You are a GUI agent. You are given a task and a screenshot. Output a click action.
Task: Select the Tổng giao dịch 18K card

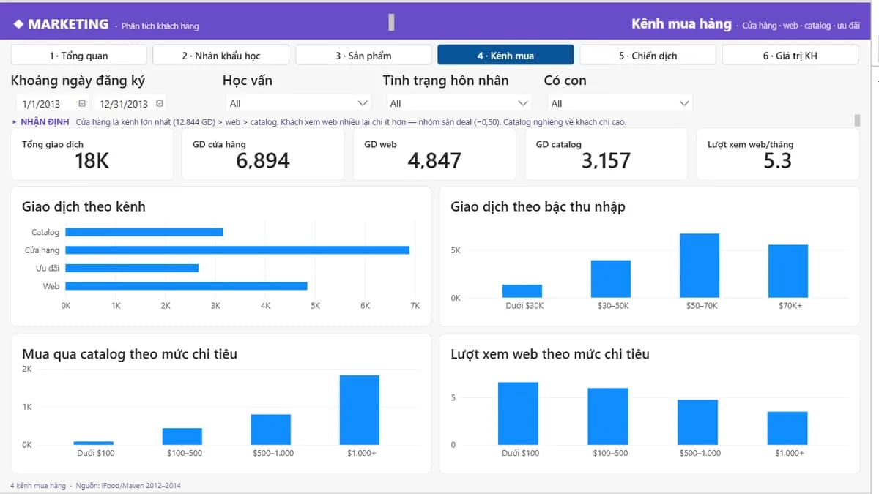coord(92,154)
